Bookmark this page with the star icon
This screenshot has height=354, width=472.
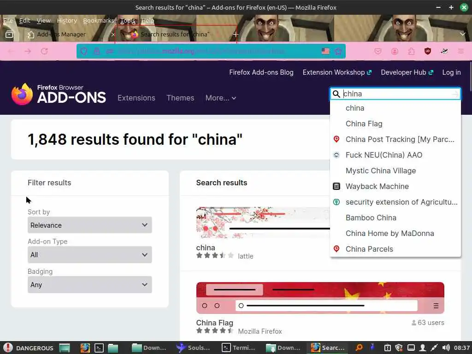338,51
